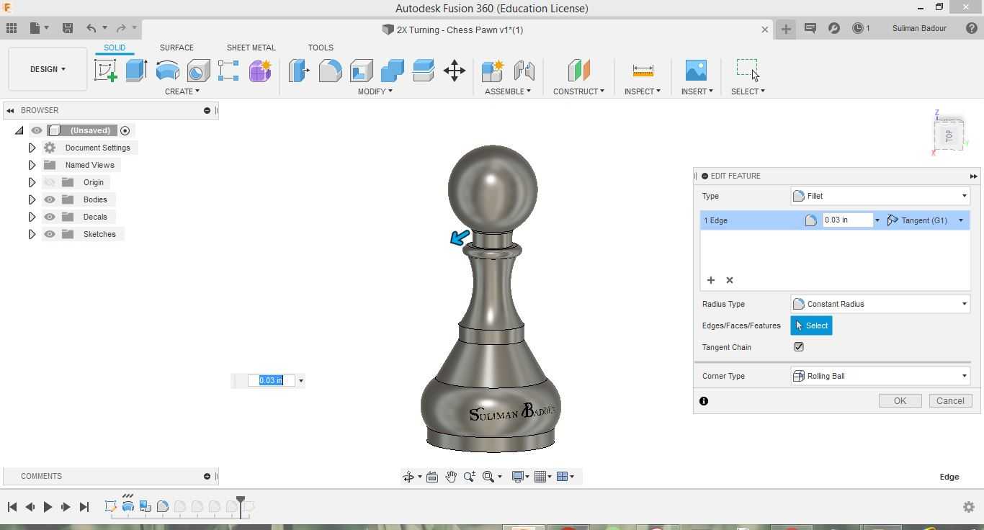Select the Joint tool
Screen dimensions: 984x530
[524, 71]
